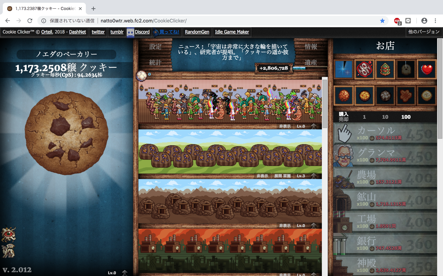Go back in browser history
Viewport: 443px width, 276px height.
(8, 21)
